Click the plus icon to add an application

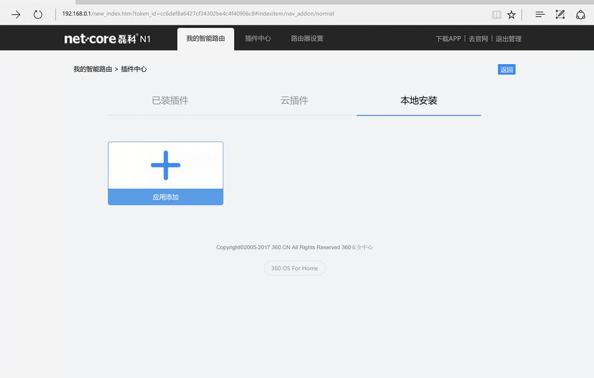(165, 165)
